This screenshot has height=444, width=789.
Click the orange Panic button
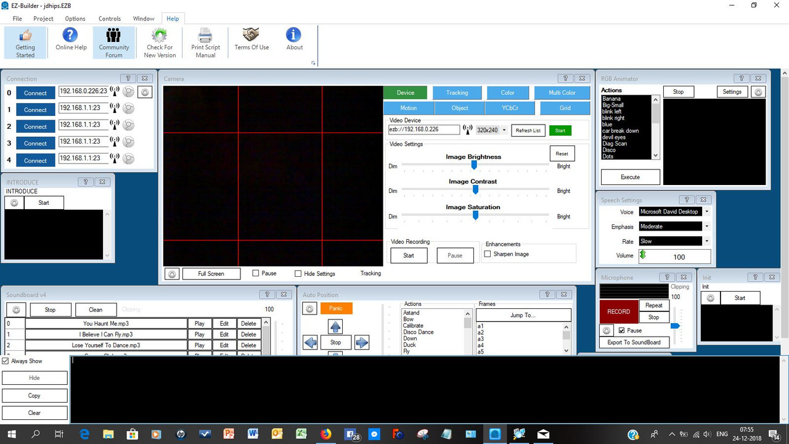tap(336, 308)
